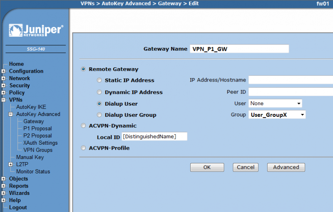Click the Help menu label
The width and height of the screenshot is (333, 212).
(15, 200)
